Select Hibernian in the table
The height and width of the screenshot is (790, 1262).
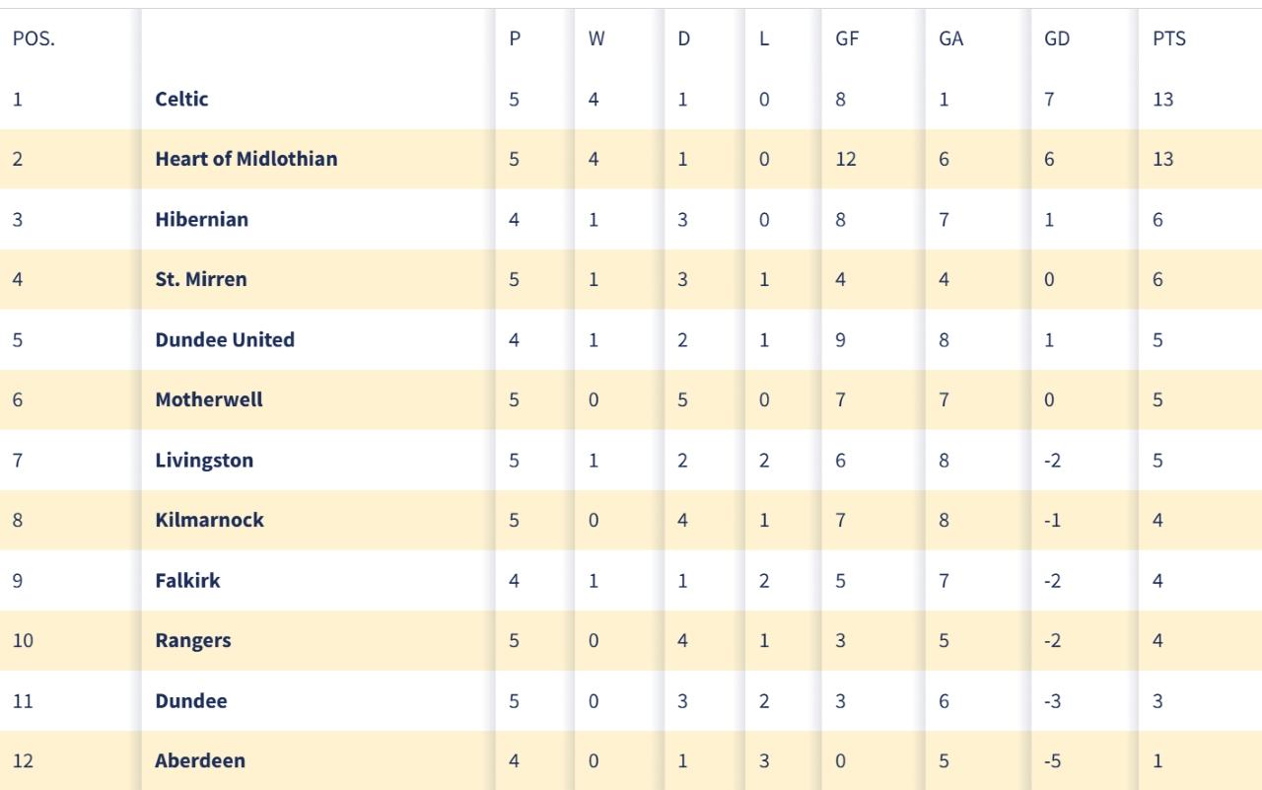point(201,220)
